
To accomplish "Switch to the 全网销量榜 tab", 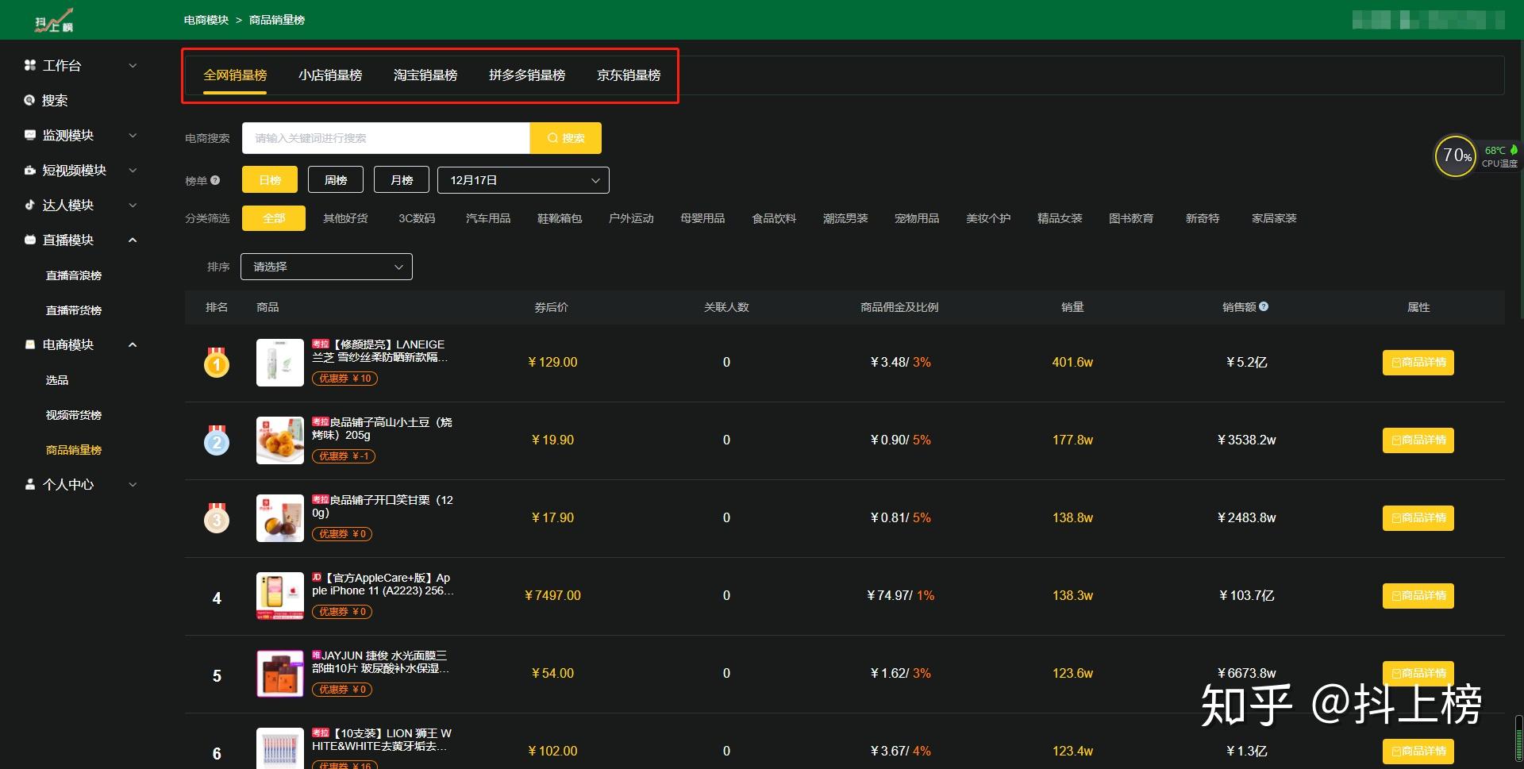I will pos(235,75).
